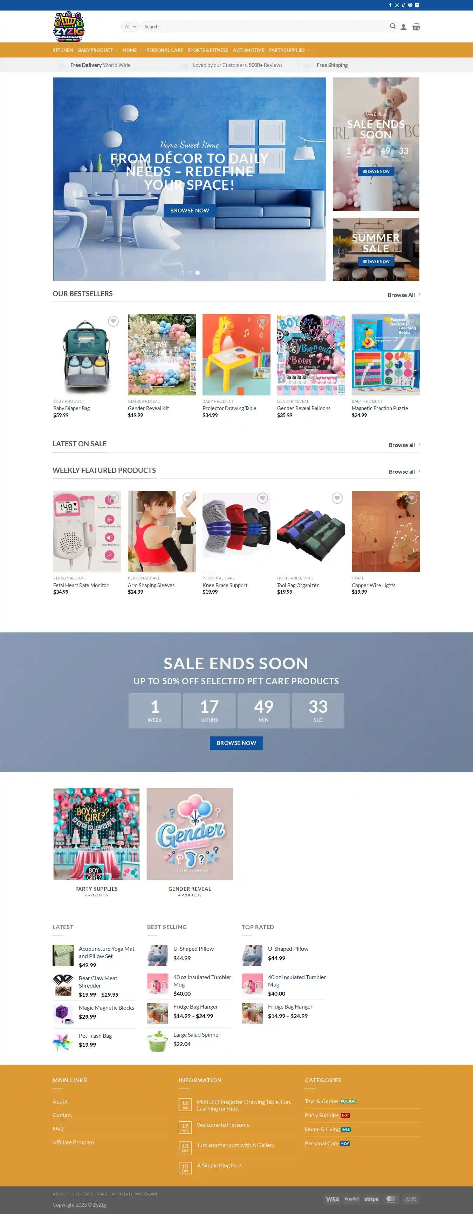The width and height of the screenshot is (473, 1214).
Task: Open the LinkedIn social icon
Action: [x=417, y=5]
